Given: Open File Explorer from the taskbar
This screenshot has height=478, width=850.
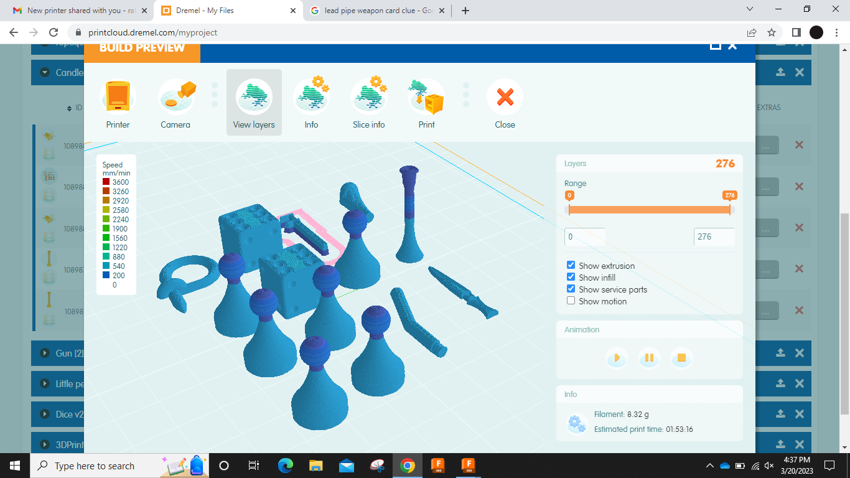Looking at the screenshot, I should pos(316,465).
